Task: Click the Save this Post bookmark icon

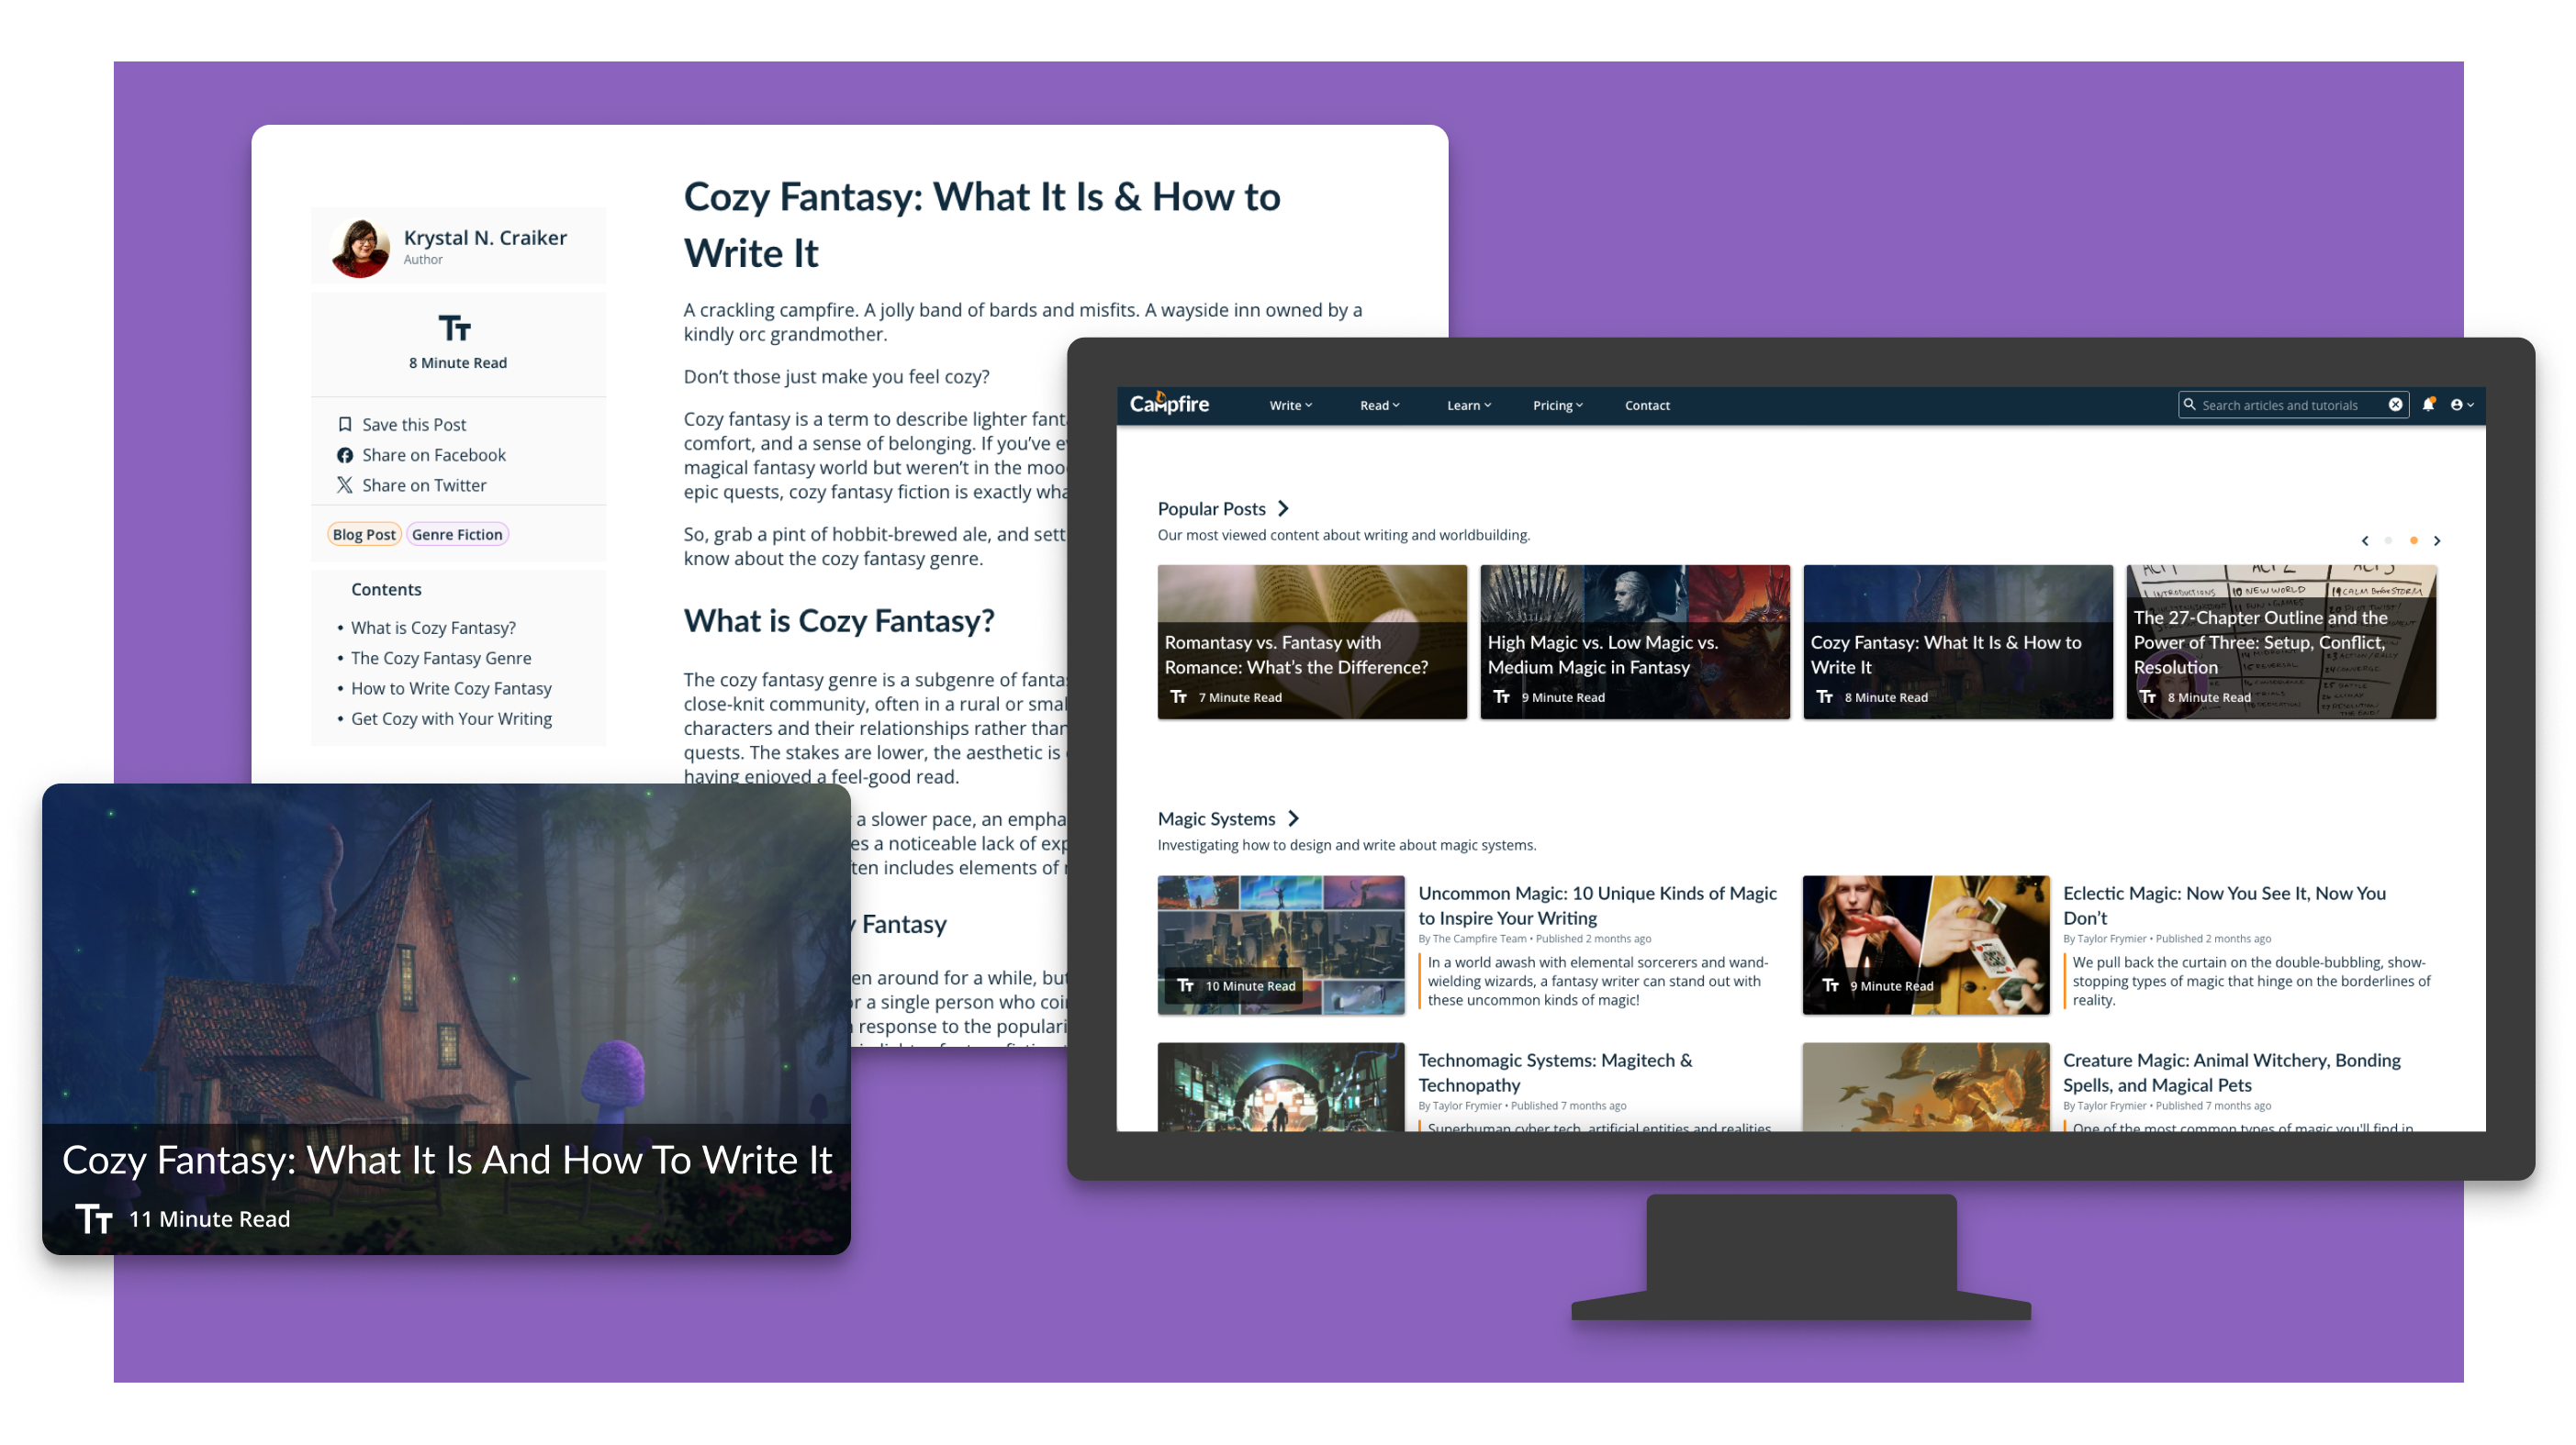Action: point(345,425)
